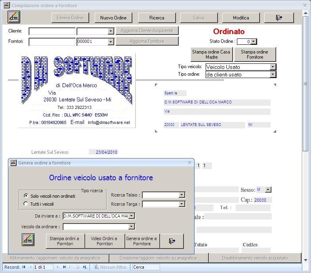Screen dimensions: 311x273
Task: Select Tutti i veicoli option
Action: [26, 204]
